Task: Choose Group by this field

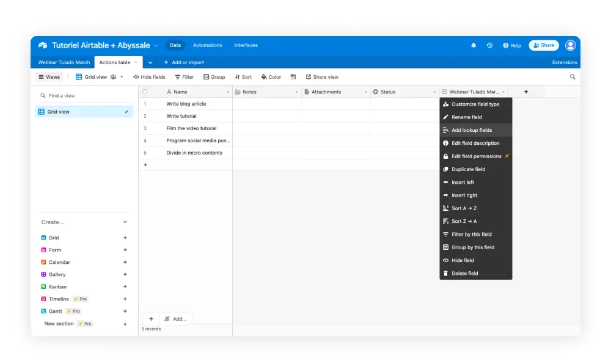Action: tap(476, 247)
